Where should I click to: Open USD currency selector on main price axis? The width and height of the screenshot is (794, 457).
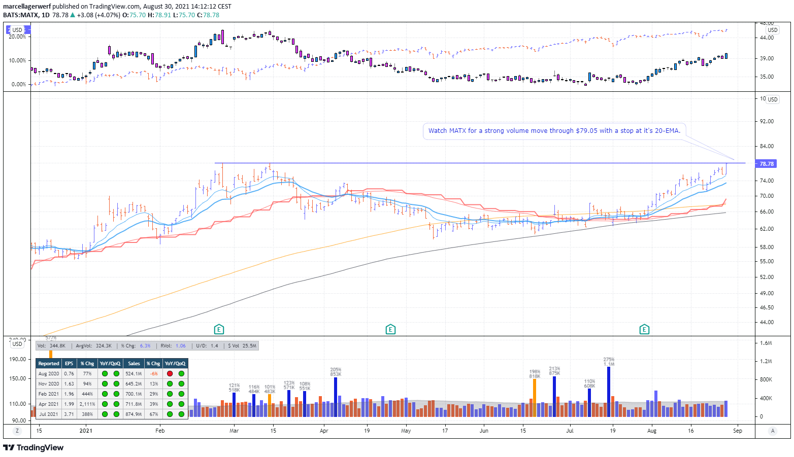[x=772, y=99]
